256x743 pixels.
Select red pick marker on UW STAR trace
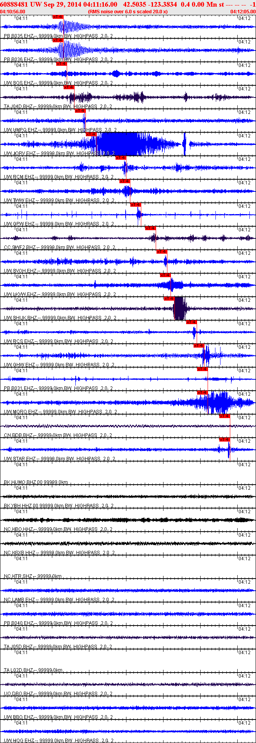tap(224, 440)
